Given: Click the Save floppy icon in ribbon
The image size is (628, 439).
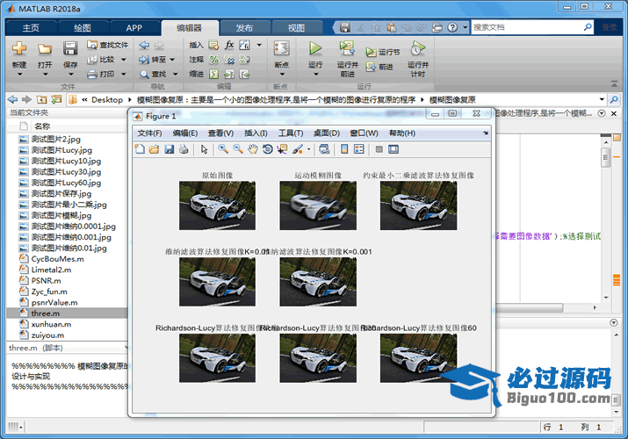Looking at the screenshot, I should click(x=70, y=49).
